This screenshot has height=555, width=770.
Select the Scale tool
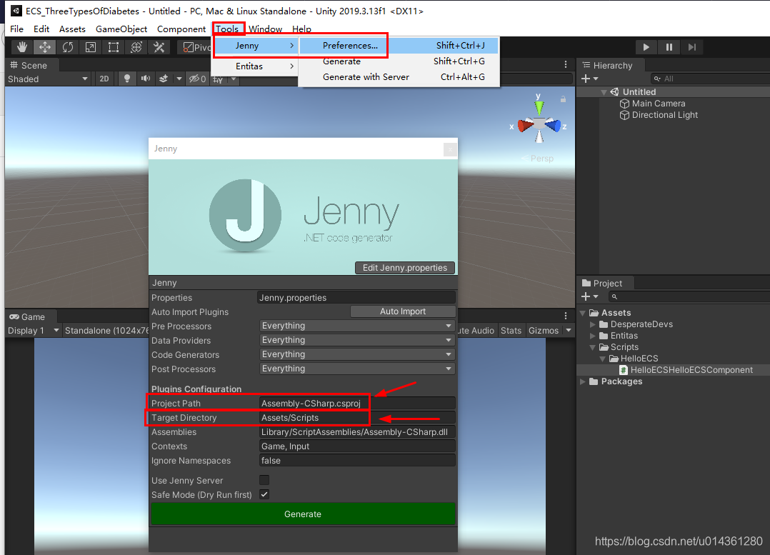tap(91, 47)
